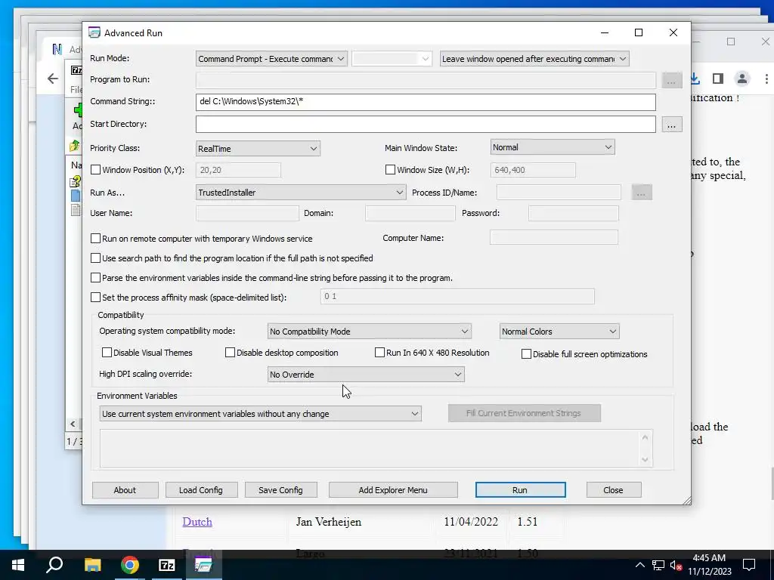Open File Explorer from the taskbar
The height and width of the screenshot is (580, 774).
[92, 565]
